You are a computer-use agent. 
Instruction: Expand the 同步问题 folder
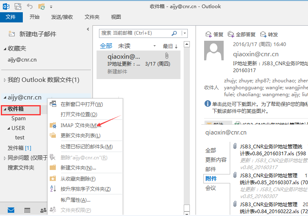(x=5, y=158)
